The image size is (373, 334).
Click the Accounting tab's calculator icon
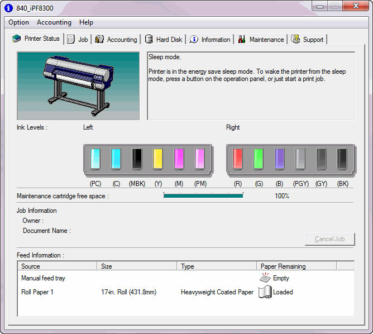[x=99, y=39]
